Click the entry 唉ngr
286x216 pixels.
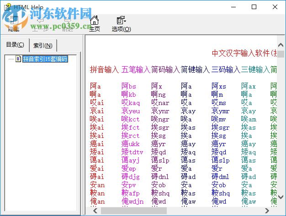click(160, 119)
